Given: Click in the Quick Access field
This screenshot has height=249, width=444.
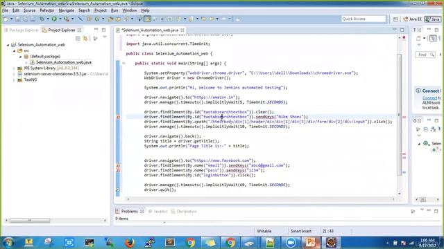Looking at the screenshot, I should point(364,19).
